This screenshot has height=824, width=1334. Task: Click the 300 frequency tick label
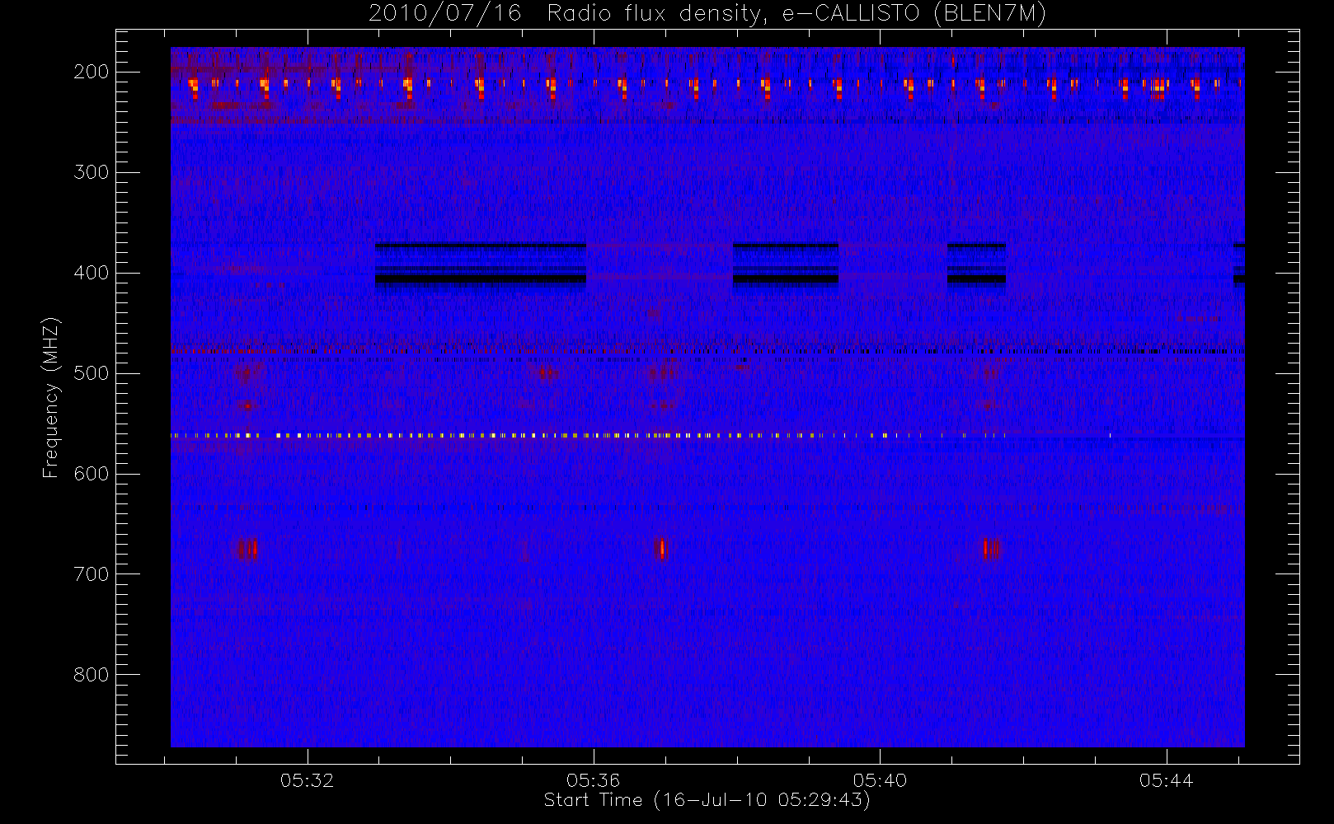click(92, 172)
